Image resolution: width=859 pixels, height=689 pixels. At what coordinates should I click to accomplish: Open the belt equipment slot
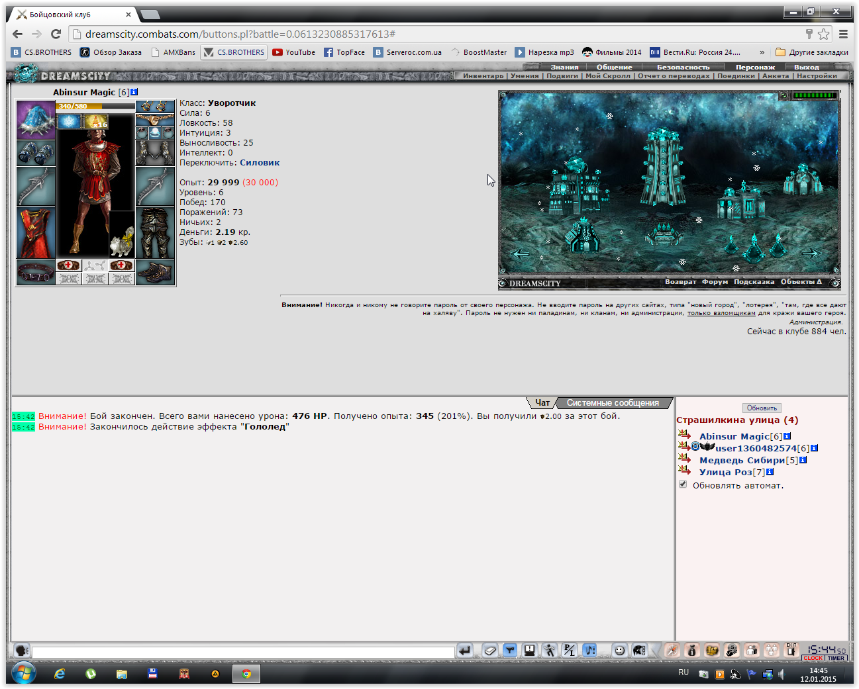36,272
